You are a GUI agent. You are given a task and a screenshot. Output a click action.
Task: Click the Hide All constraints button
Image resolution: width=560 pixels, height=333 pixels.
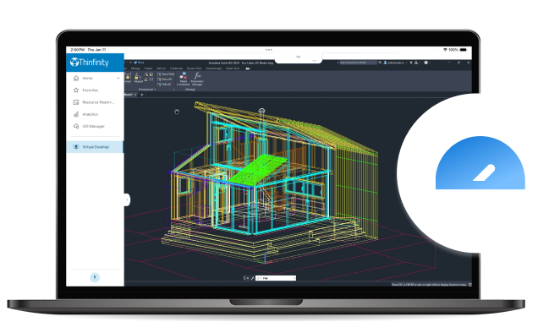coord(164,85)
